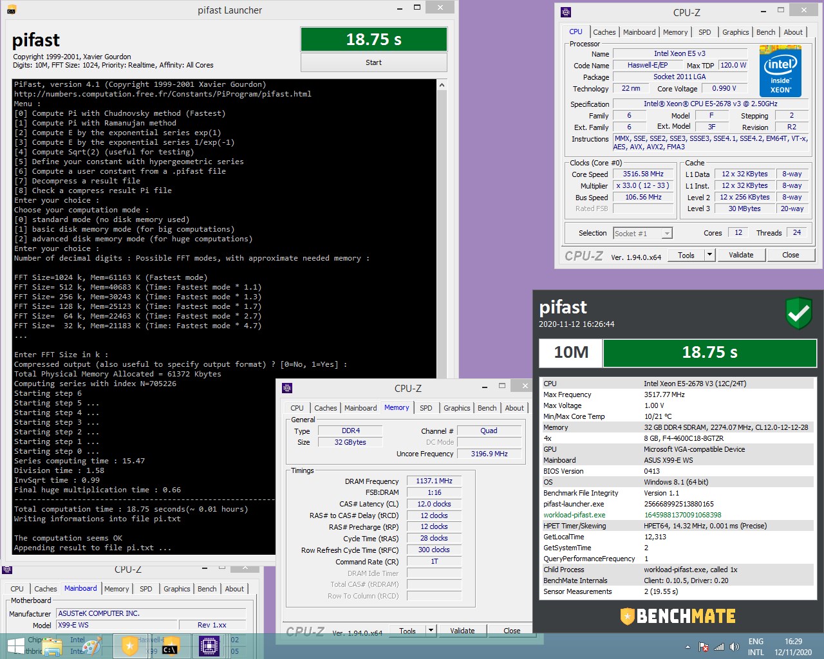Expand the Tools arrow in the CPU-Z CPU window
The width and height of the screenshot is (824, 659).
pyautogui.click(x=709, y=255)
